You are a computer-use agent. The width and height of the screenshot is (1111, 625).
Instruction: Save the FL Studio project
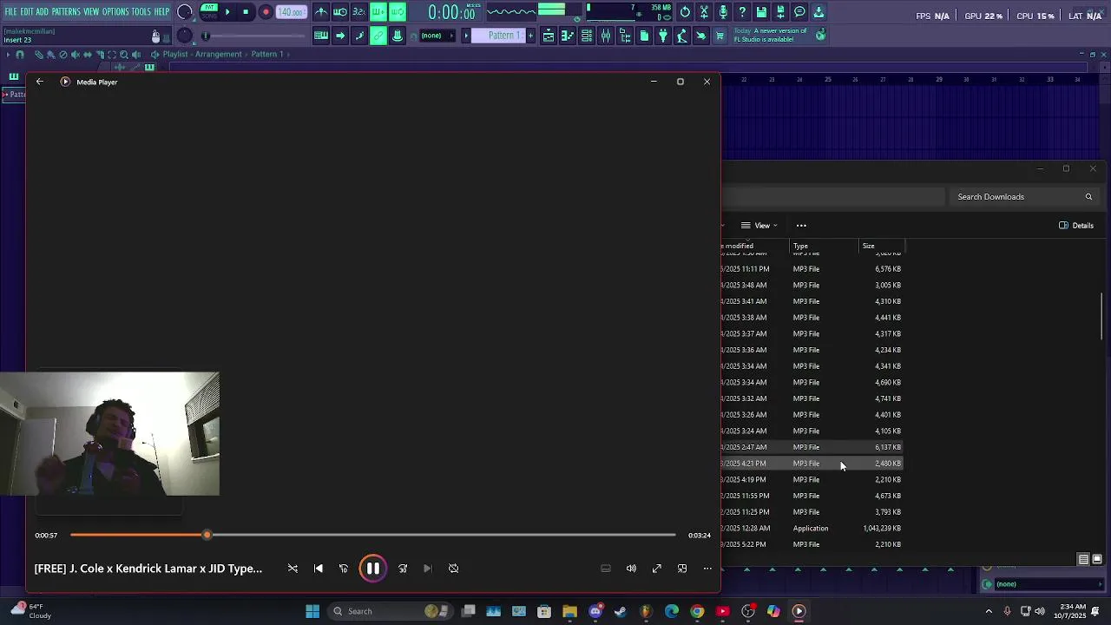coord(761,12)
